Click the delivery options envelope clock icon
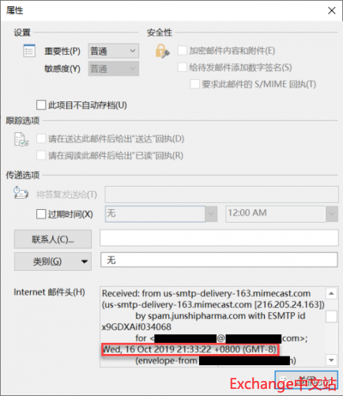This screenshot has width=343, height=396. [x=21, y=193]
